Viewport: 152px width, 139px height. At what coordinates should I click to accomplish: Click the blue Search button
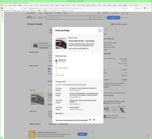113,18
